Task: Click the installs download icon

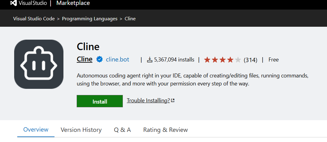Action: (150, 60)
